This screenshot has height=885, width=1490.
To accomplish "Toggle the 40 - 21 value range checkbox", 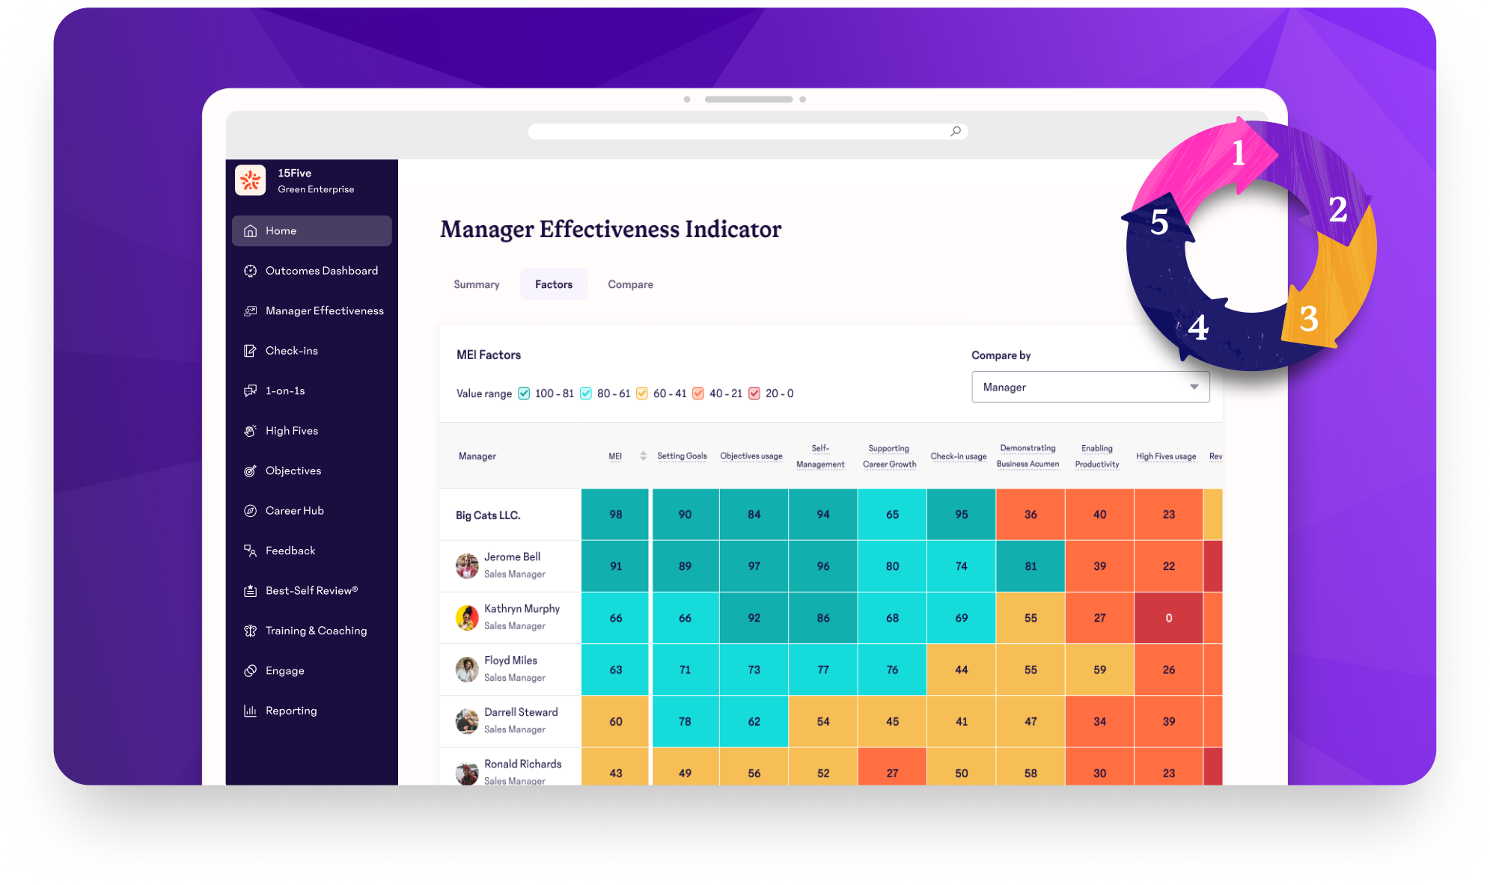I will 698,393.
